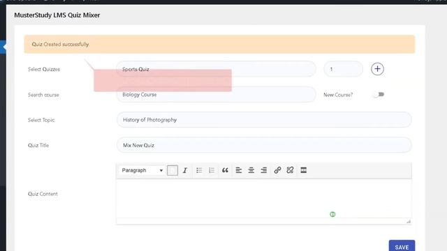Screen dimensions: 447x251
Task: Align text left
Action: [239, 170]
